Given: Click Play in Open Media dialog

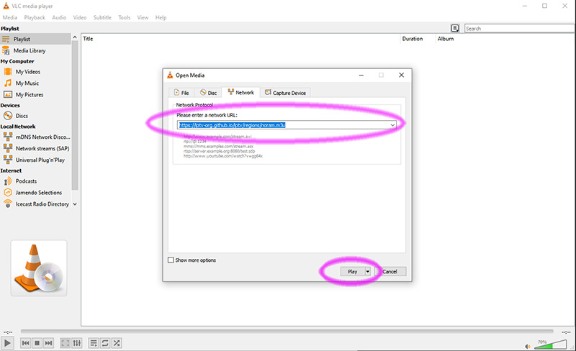Looking at the screenshot, I should [x=352, y=272].
